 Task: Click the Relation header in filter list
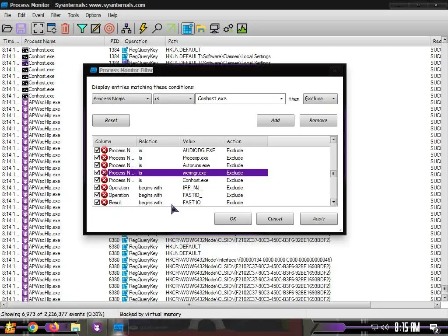(158, 141)
